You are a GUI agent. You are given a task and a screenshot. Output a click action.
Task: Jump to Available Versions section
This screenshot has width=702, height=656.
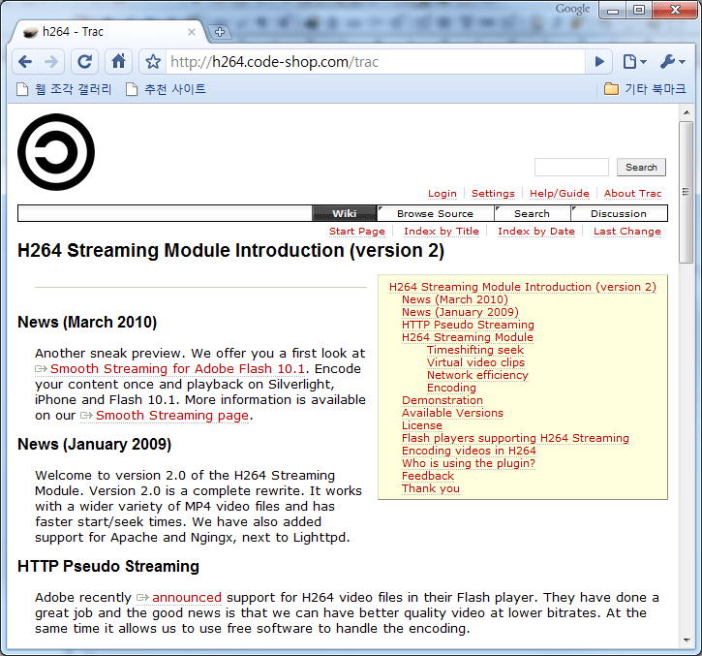[x=452, y=413]
